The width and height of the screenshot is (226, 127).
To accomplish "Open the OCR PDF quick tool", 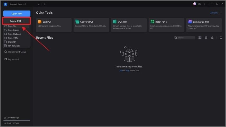I will pos(129,25).
